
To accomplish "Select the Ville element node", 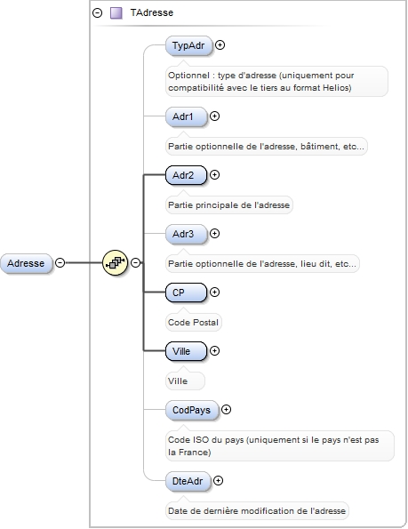I will [x=186, y=351].
